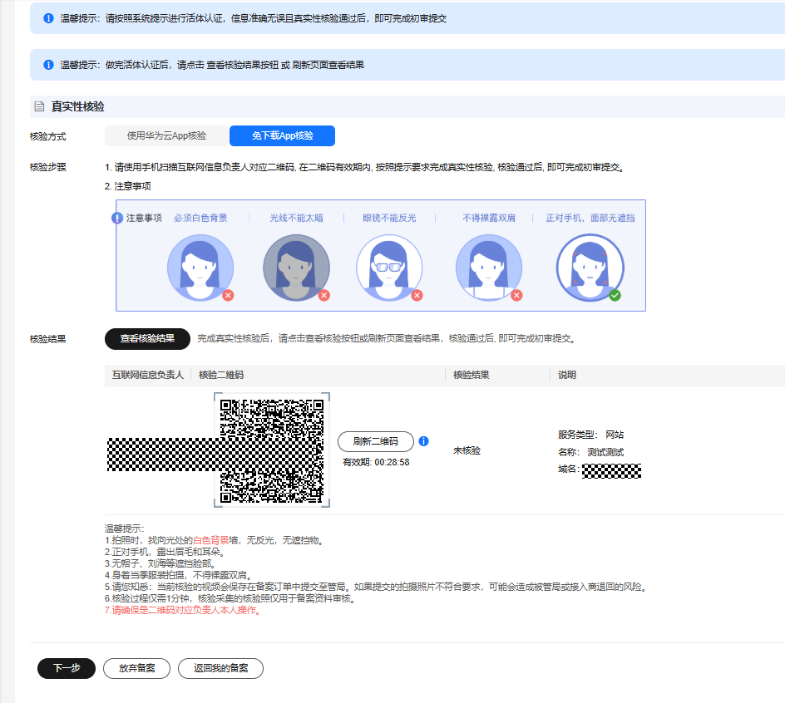Click the 正对手机, 面部无遮挡 caption
This screenshot has height=703, width=785.
tap(590, 219)
